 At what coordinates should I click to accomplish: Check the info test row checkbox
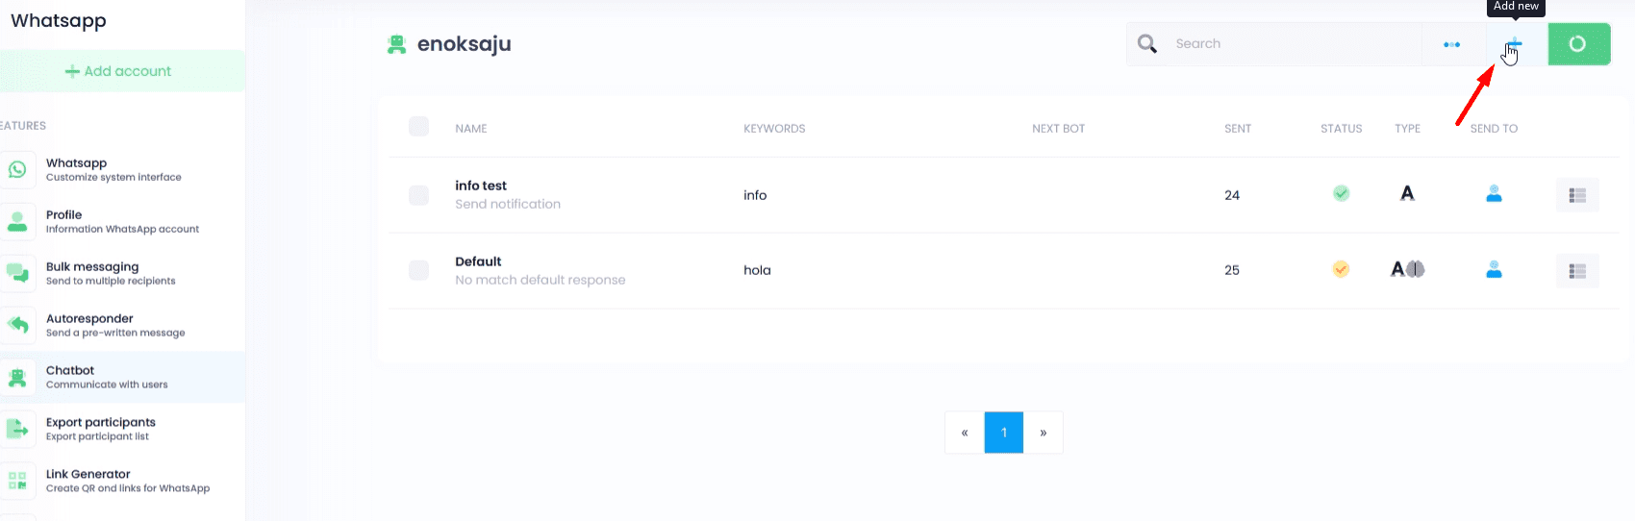[418, 195]
